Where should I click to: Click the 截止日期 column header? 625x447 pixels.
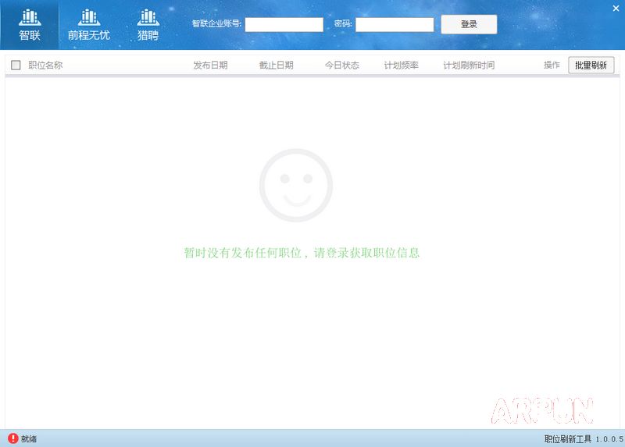click(276, 66)
